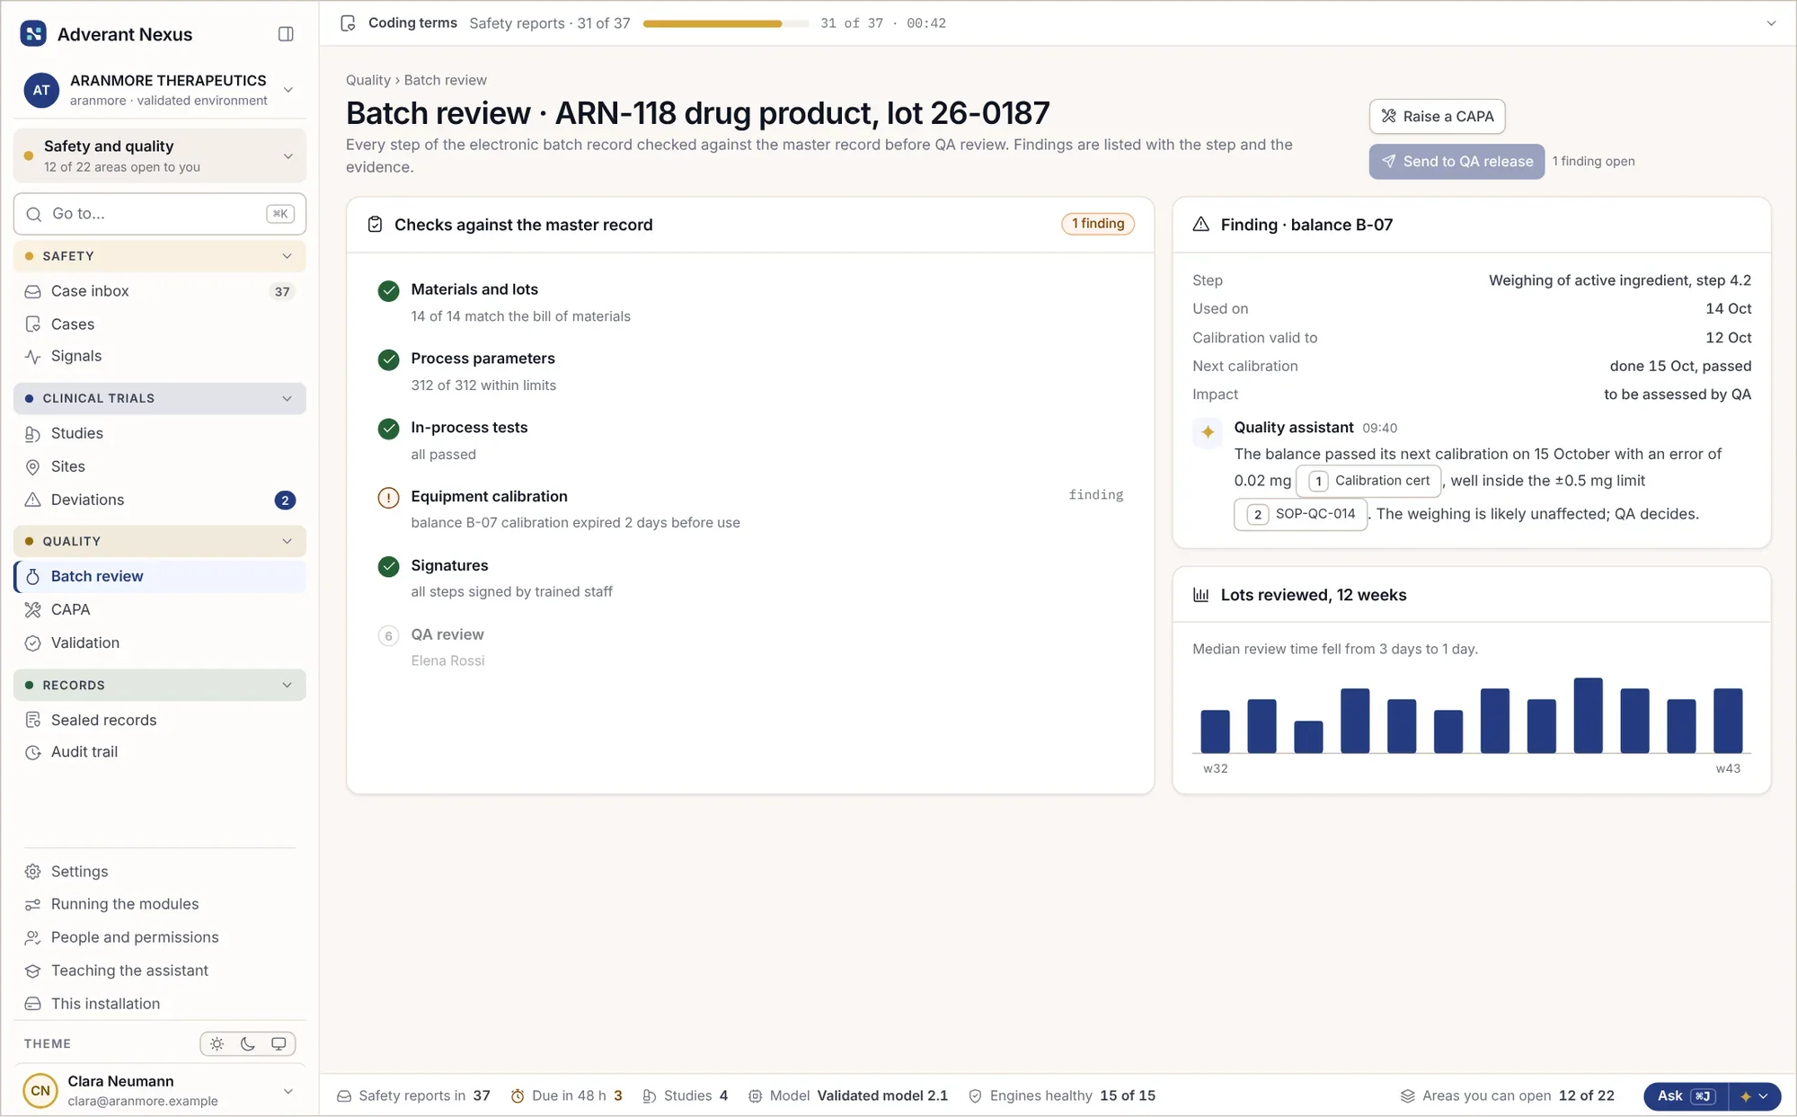Screen dimensions: 1797x1117
Task: Click the Quality assistant sparkle icon
Action: point(1208,432)
